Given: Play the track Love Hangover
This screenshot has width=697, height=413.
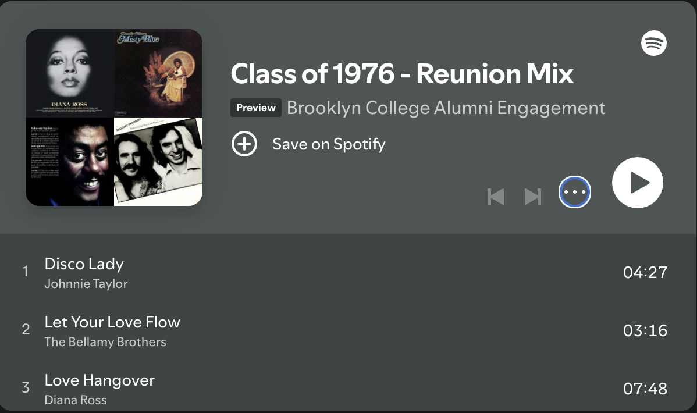Looking at the screenshot, I should pyautogui.click(x=99, y=380).
